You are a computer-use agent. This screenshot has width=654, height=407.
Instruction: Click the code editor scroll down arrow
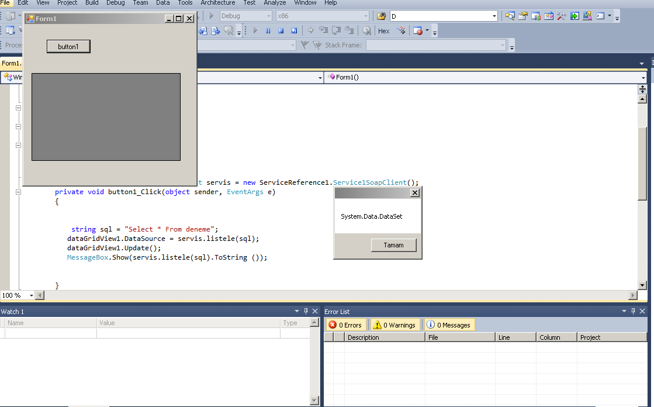tap(642, 285)
